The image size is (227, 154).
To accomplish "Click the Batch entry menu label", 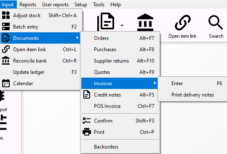I will pos(26,27).
